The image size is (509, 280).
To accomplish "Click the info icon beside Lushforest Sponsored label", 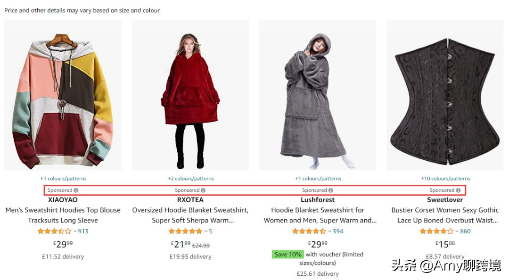I will [331, 190].
